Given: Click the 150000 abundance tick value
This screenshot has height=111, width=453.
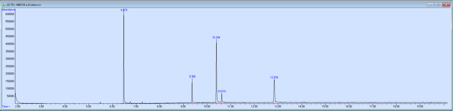Looking at the screenshot, I should point(10,81).
